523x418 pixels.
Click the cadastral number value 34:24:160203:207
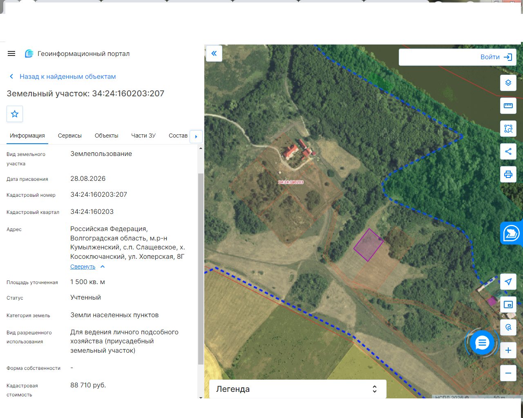click(x=99, y=195)
